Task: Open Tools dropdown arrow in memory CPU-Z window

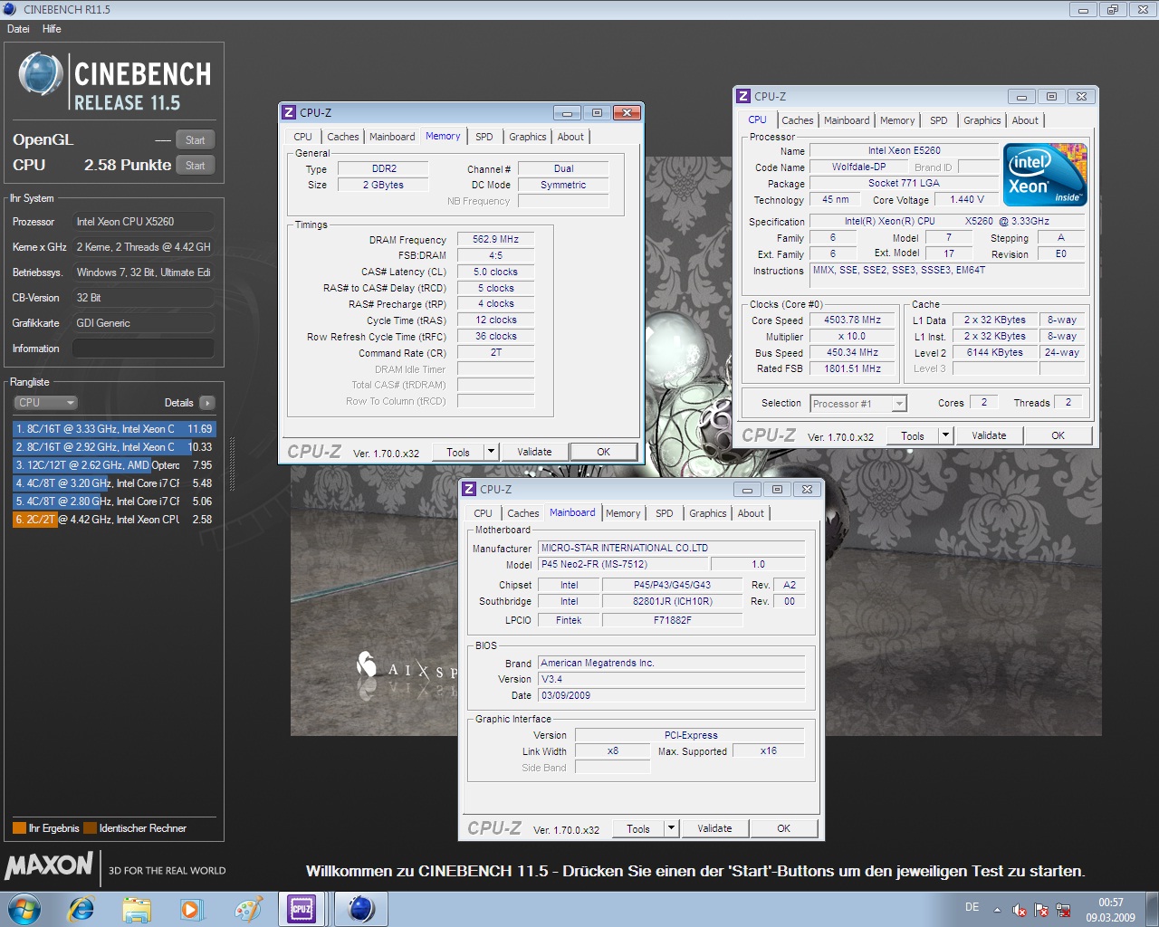Action: 491,452
